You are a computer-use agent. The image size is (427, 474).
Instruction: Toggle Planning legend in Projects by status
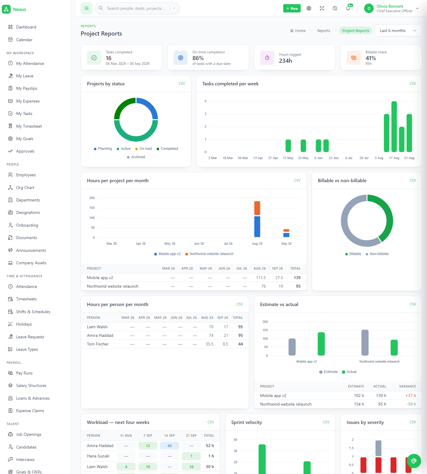[103, 149]
